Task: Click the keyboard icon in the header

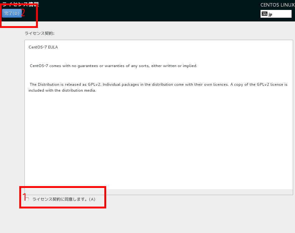Action: pyautogui.click(x=264, y=14)
